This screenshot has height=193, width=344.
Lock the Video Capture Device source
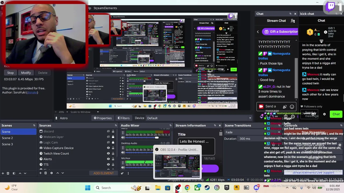[x=113, y=148]
